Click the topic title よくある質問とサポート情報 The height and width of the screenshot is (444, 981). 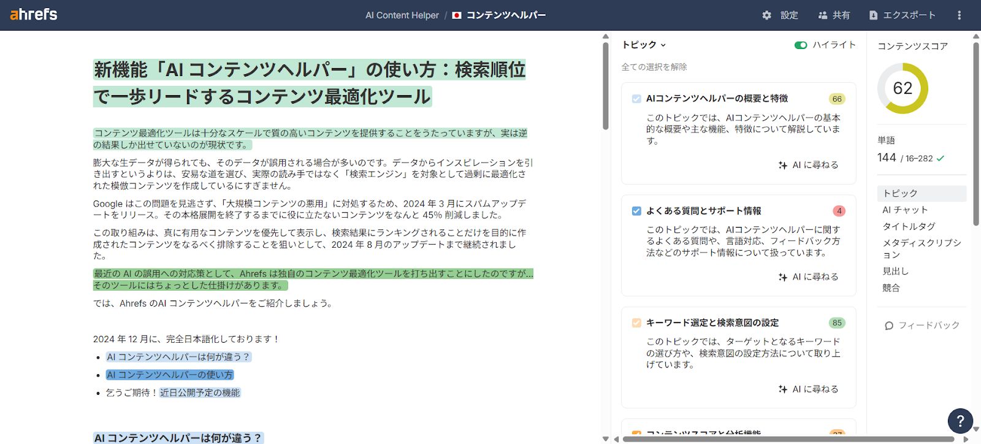point(704,211)
